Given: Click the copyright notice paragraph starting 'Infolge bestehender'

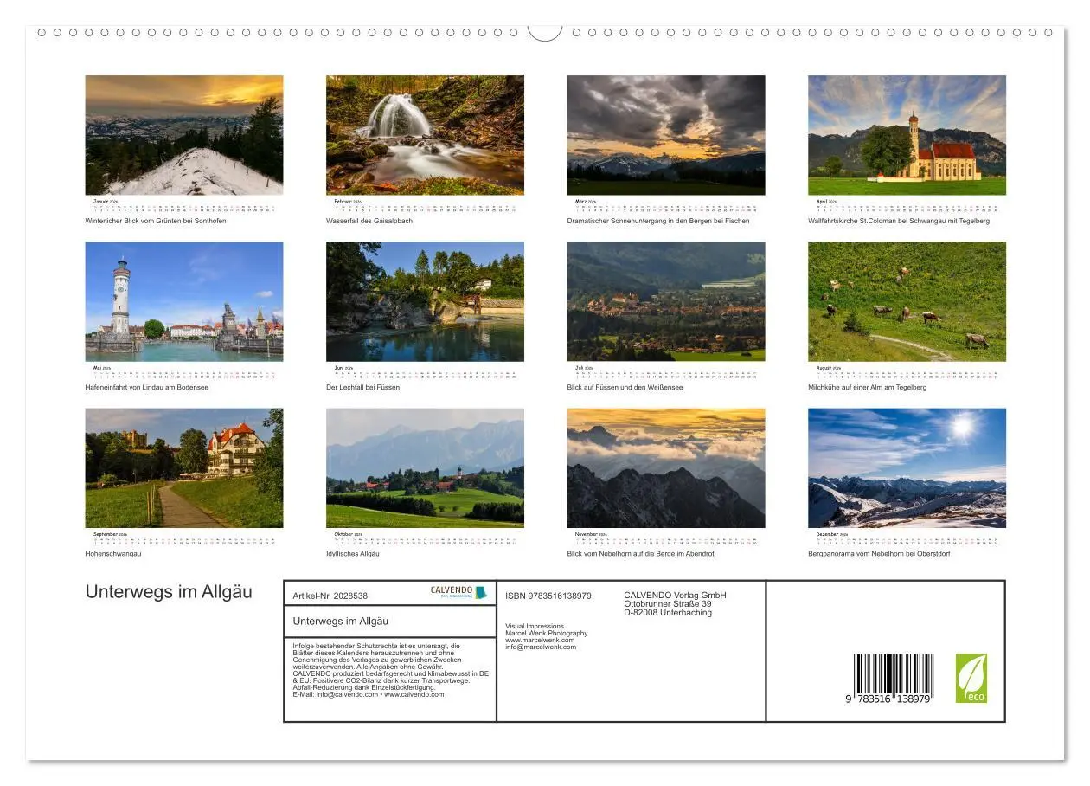Looking at the screenshot, I should coord(391,670).
